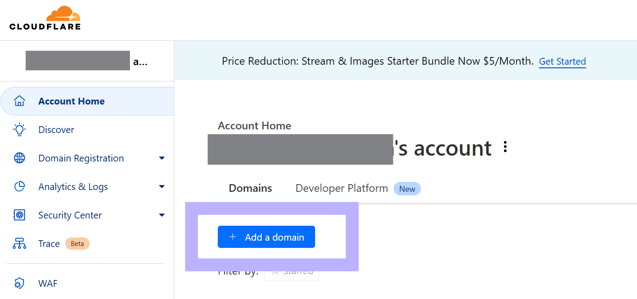Select the Account Home house icon
The image size is (637, 299).
click(19, 100)
